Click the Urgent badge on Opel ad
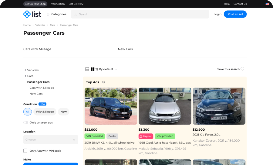The image size is (273, 165). (x=146, y=136)
